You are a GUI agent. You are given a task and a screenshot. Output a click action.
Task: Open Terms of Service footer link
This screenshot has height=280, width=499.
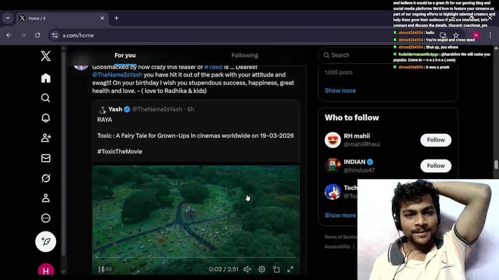point(341,237)
